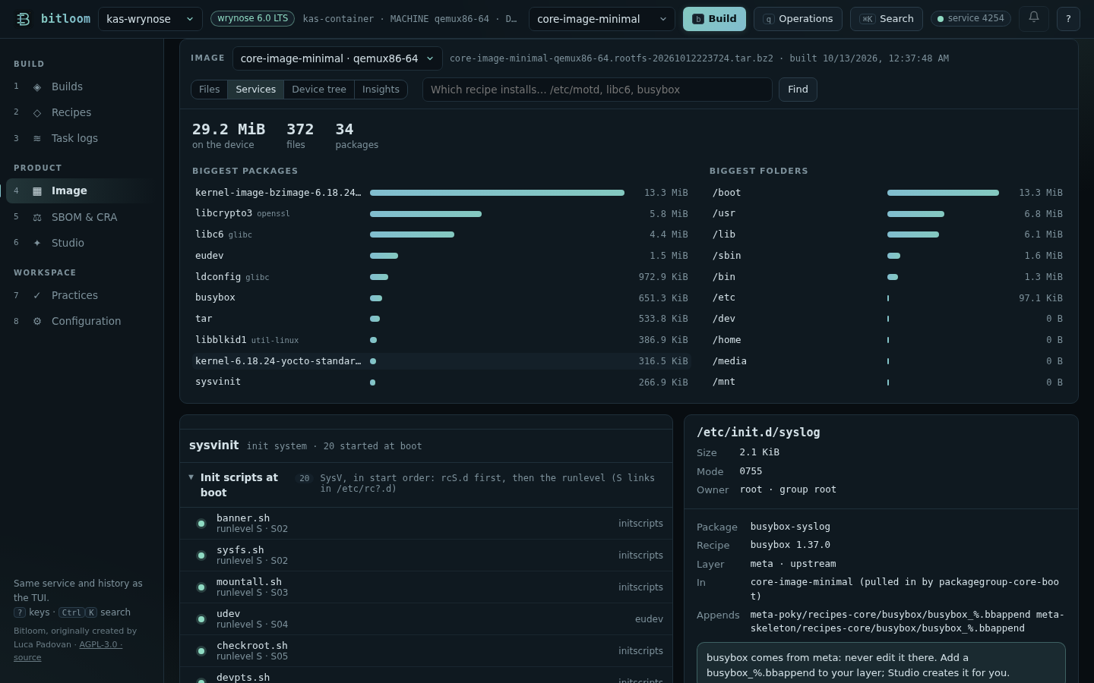Screen dimensions: 1094x683
Task: Click the SBOM & CRA scales icon
Action: [37, 218]
